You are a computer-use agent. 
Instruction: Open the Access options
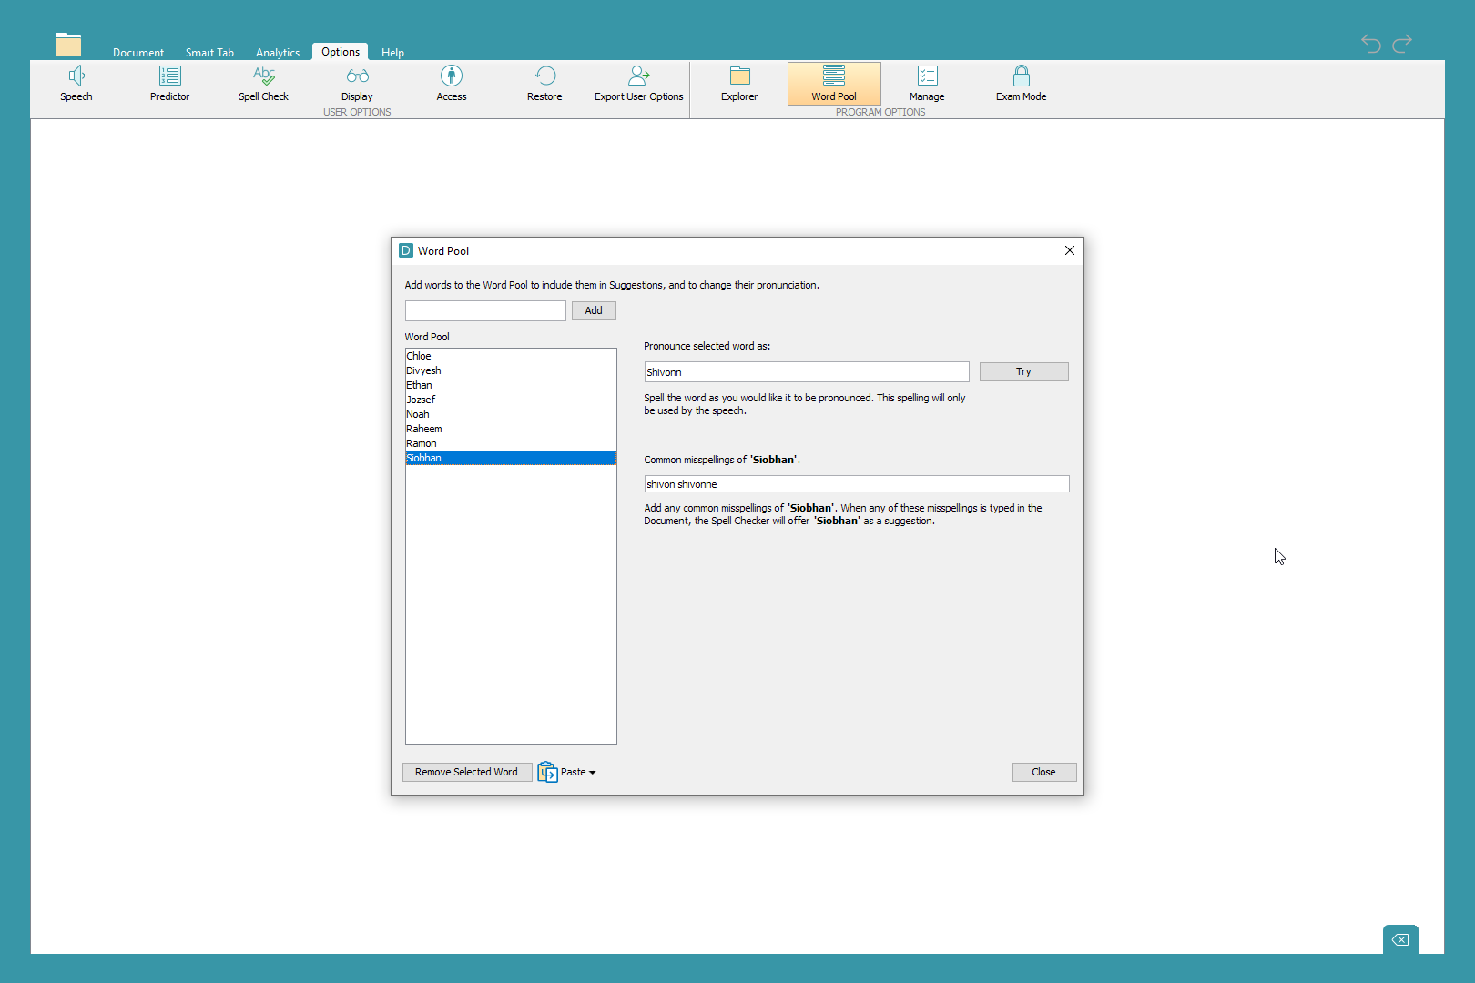(451, 83)
